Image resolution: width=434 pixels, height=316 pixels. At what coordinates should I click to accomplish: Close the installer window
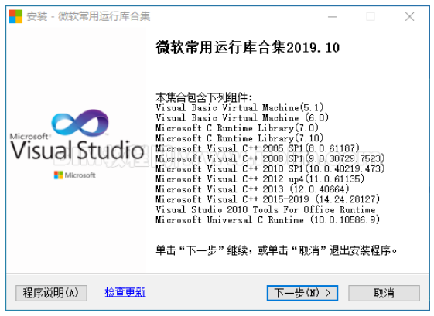pos(409,16)
